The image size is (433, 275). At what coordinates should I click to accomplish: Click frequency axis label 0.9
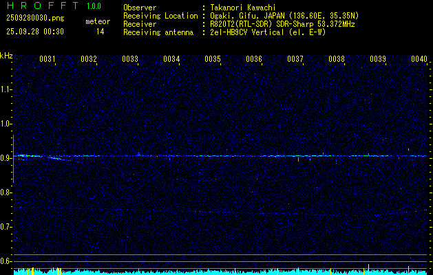tap(6, 158)
